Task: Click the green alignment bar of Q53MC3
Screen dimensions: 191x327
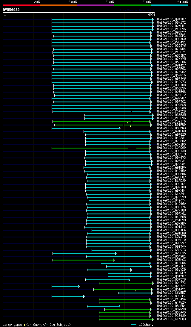Action: point(83,260)
